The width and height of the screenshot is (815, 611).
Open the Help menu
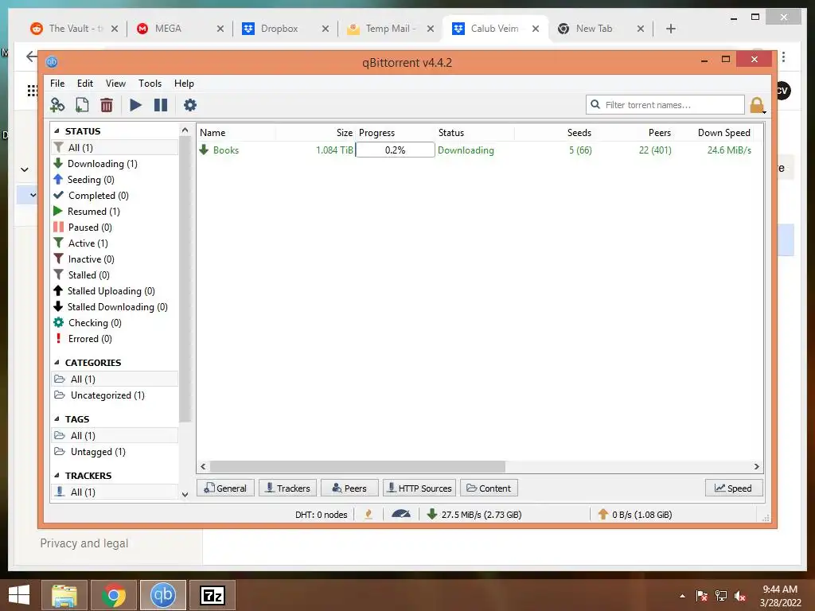click(184, 83)
